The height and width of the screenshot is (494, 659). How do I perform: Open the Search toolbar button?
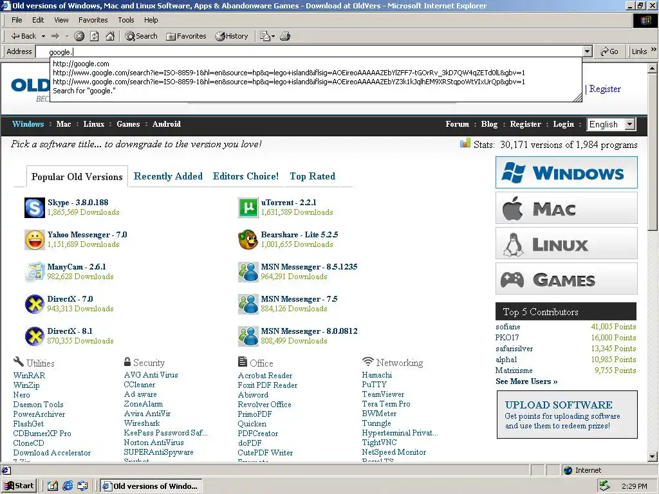tap(141, 36)
